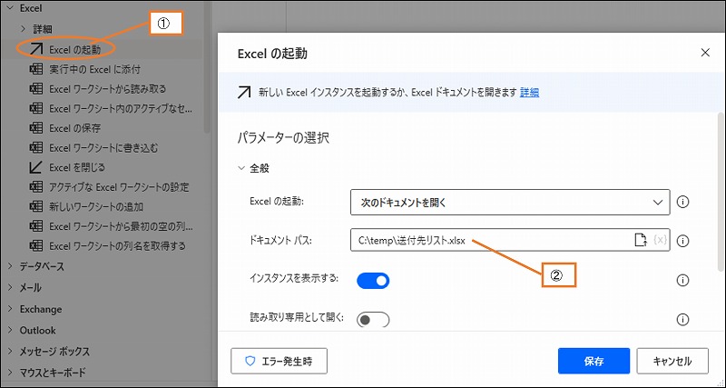Select Excel の保存 action text

pyautogui.click(x=75, y=128)
